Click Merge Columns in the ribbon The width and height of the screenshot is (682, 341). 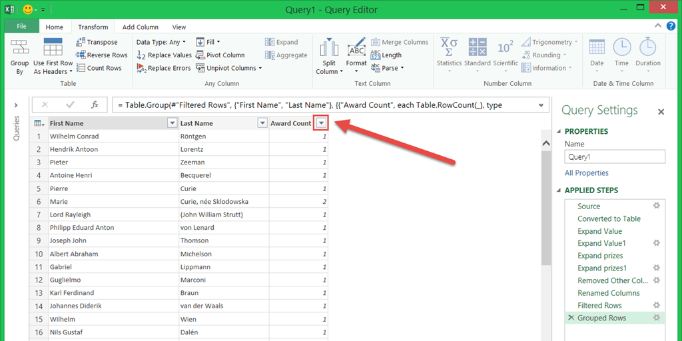(x=400, y=42)
